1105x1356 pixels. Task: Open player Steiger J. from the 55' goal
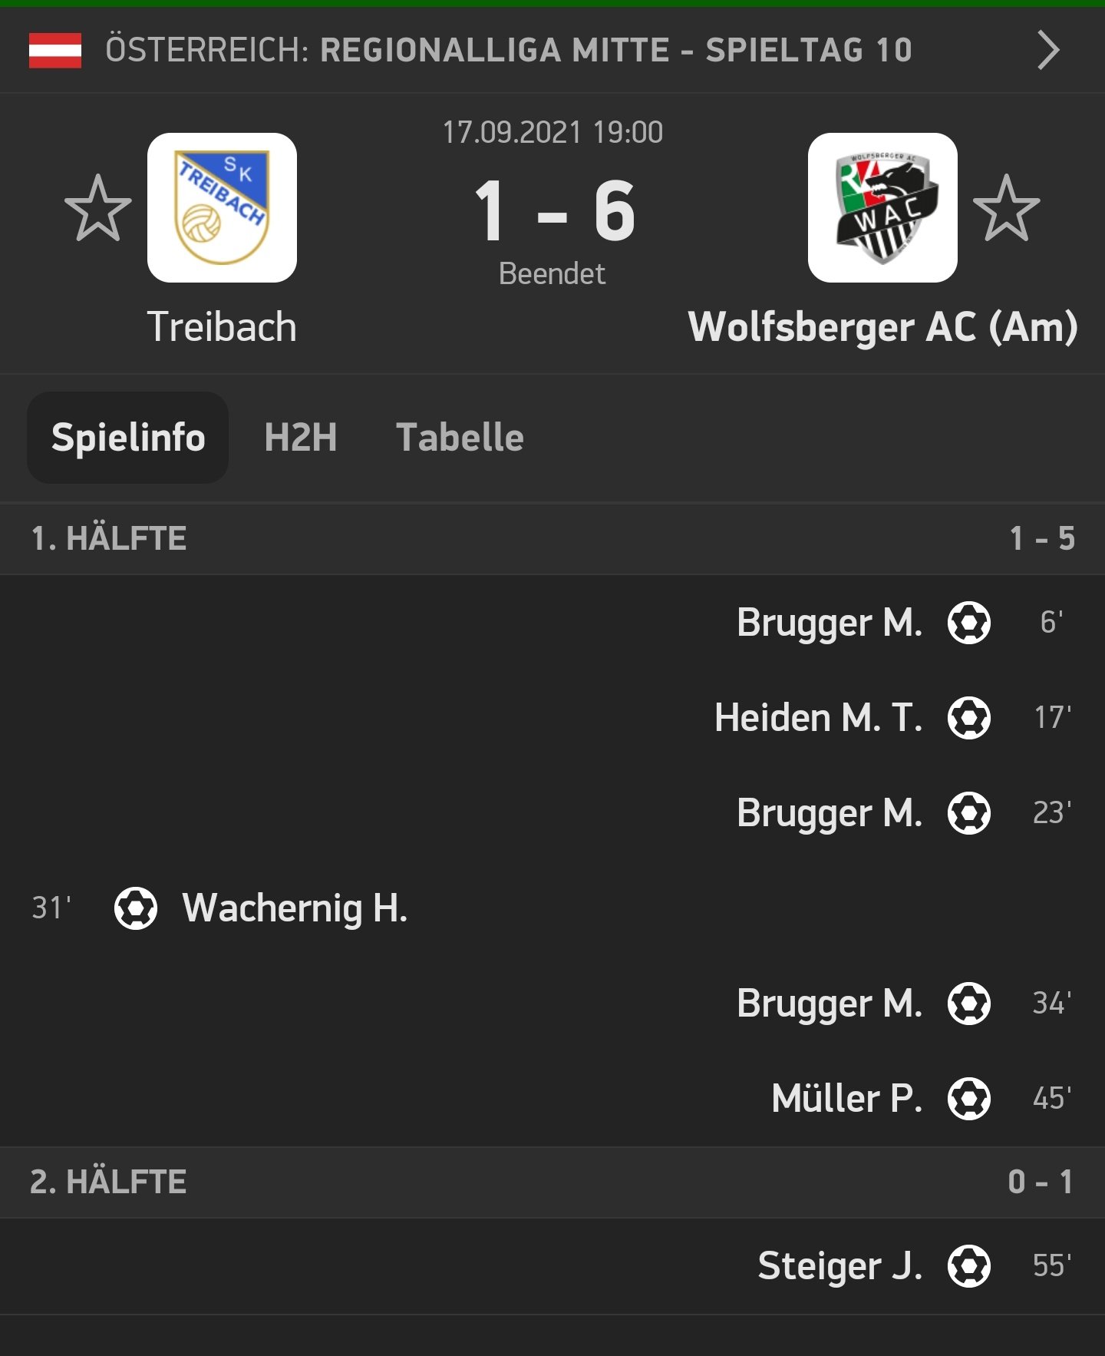click(840, 1266)
